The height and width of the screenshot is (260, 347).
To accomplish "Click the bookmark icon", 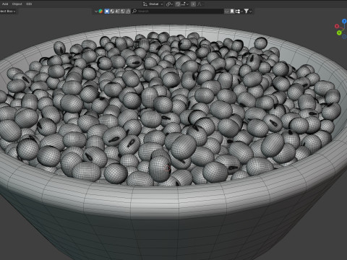I will tap(232, 12).
